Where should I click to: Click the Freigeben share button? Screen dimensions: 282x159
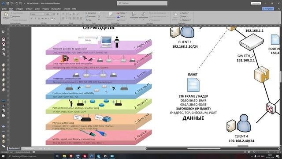tap(268, 9)
